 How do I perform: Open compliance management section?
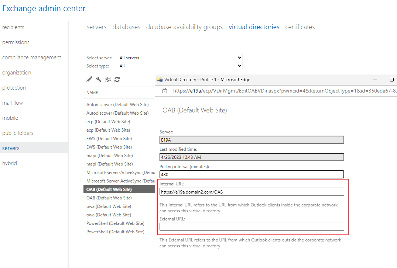click(32, 58)
